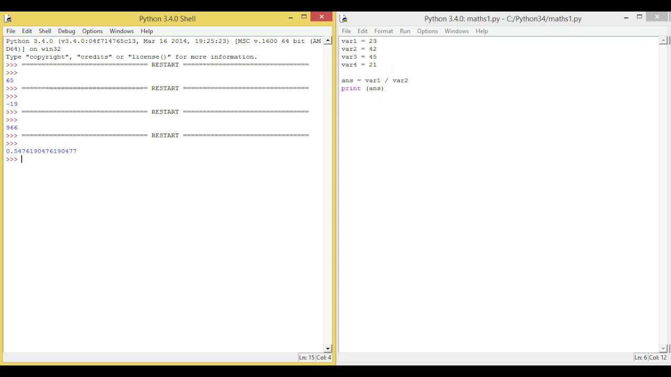
Task: Click the maths1.py editor window title icon
Action: [x=343, y=19]
